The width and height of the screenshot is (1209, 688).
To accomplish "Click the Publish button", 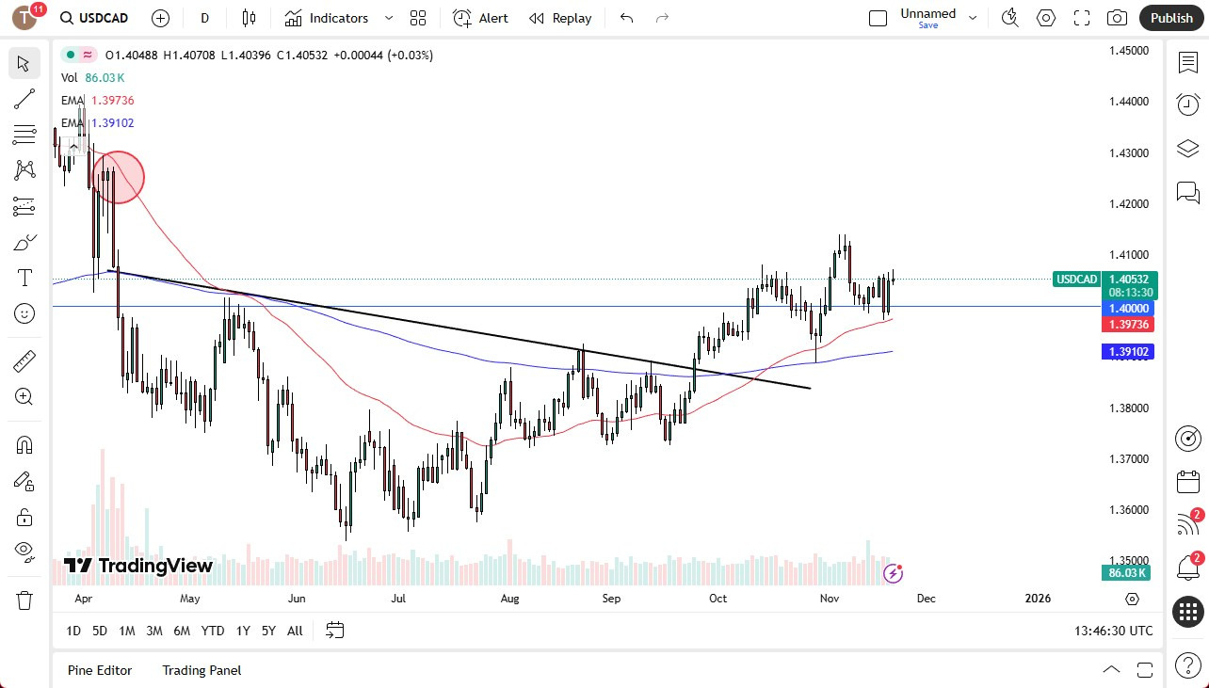I will point(1171,17).
